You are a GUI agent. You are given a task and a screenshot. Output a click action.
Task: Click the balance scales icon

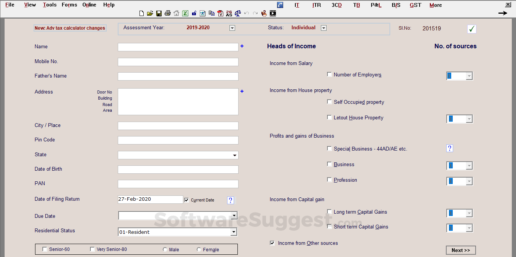pos(238,13)
